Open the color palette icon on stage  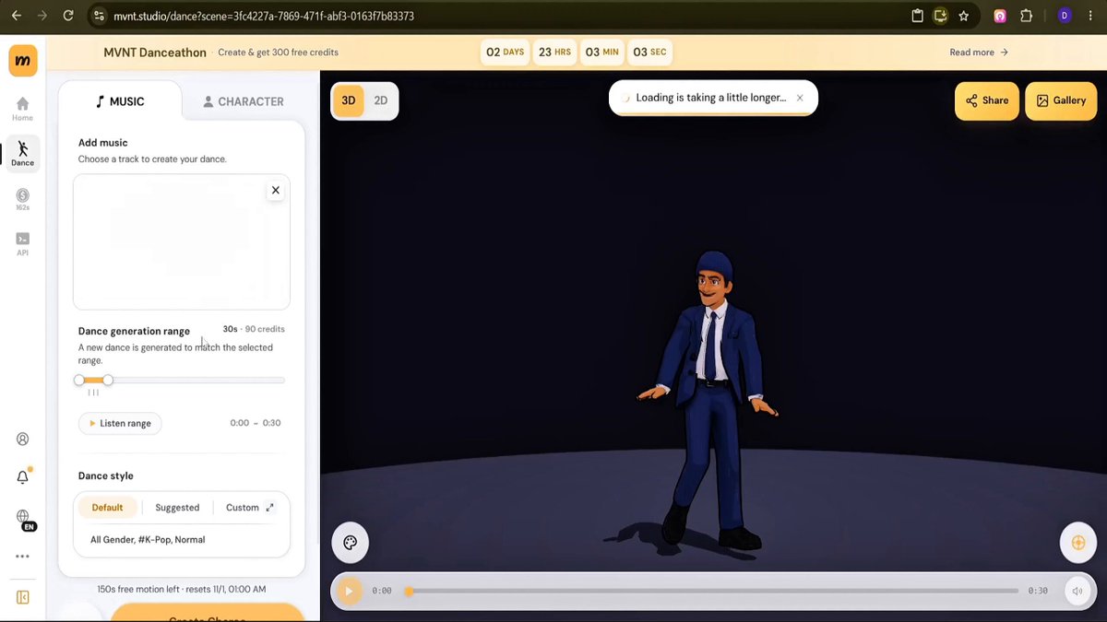point(351,543)
